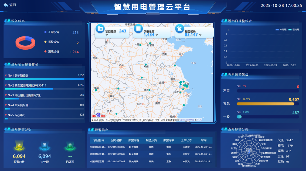Click the 报警等级 column header

click(x=169, y=141)
